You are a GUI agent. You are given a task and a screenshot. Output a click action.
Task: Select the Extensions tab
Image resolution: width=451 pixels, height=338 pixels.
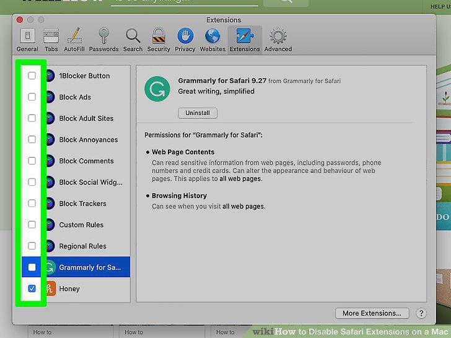pyautogui.click(x=245, y=40)
